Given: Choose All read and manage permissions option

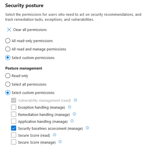Looking at the screenshot, I should click(8, 49).
